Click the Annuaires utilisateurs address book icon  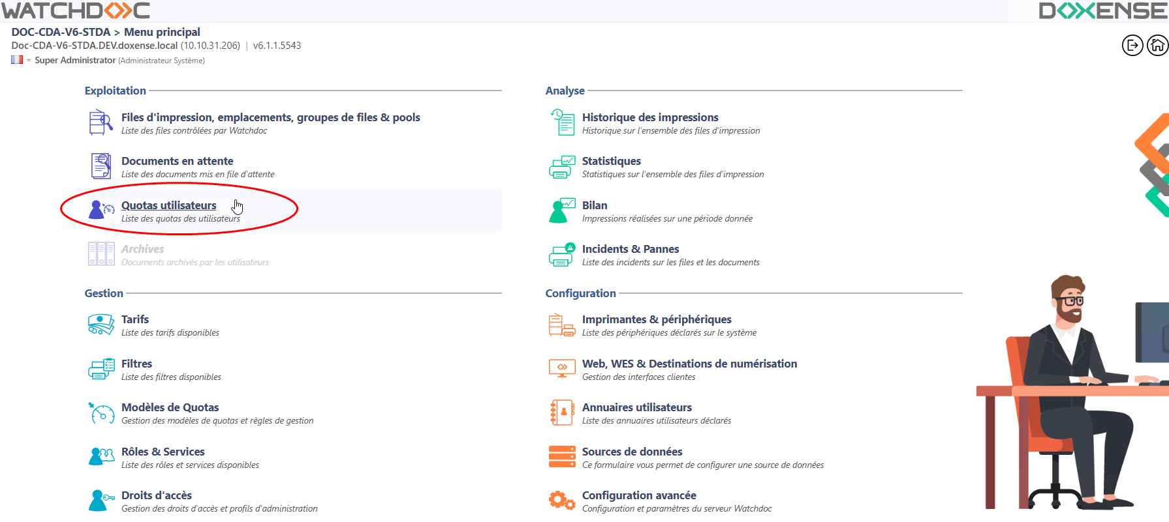(x=562, y=413)
